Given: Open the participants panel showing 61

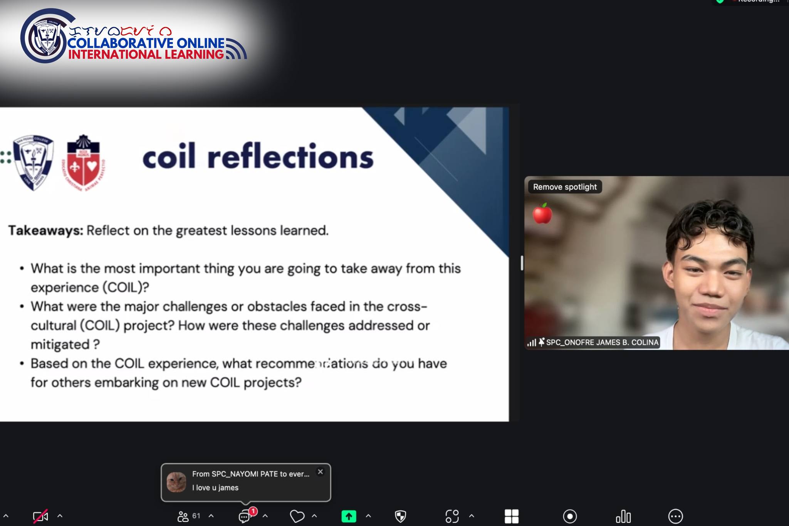Looking at the screenshot, I should [x=189, y=516].
